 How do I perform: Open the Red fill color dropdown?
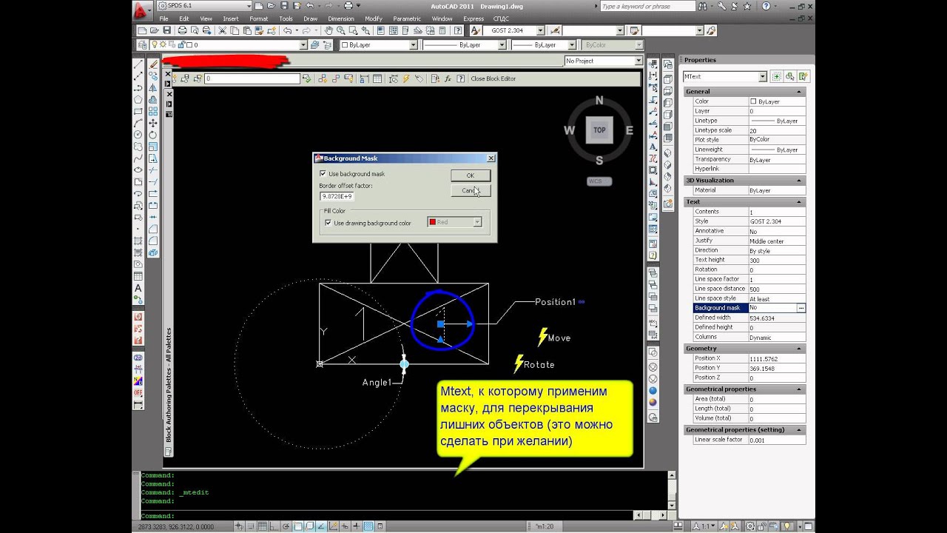tap(477, 222)
